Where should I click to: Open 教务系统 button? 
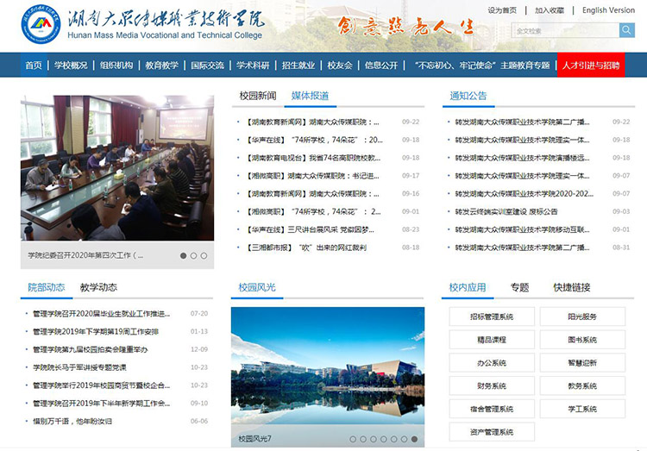582,385
